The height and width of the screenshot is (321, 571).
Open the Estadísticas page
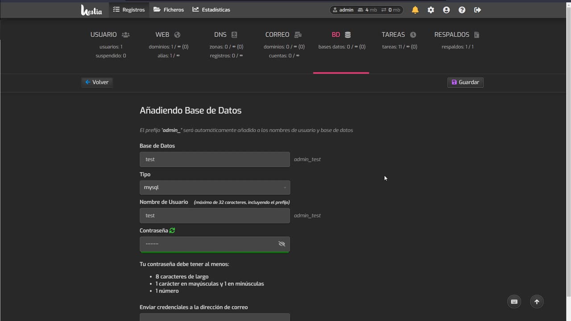pos(211,10)
